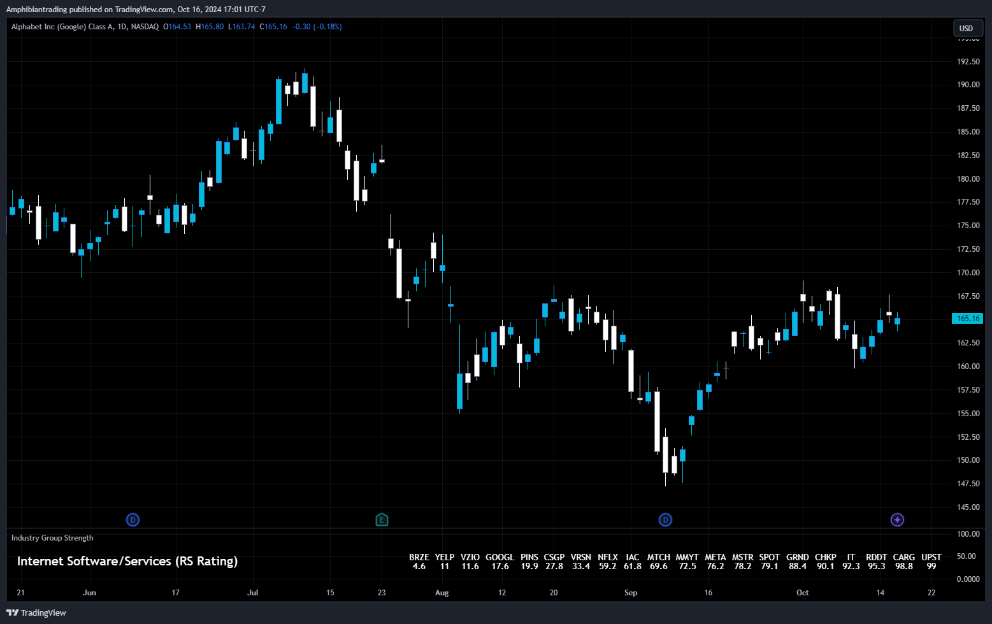Click the 190.00 price axis label

[968, 85]
